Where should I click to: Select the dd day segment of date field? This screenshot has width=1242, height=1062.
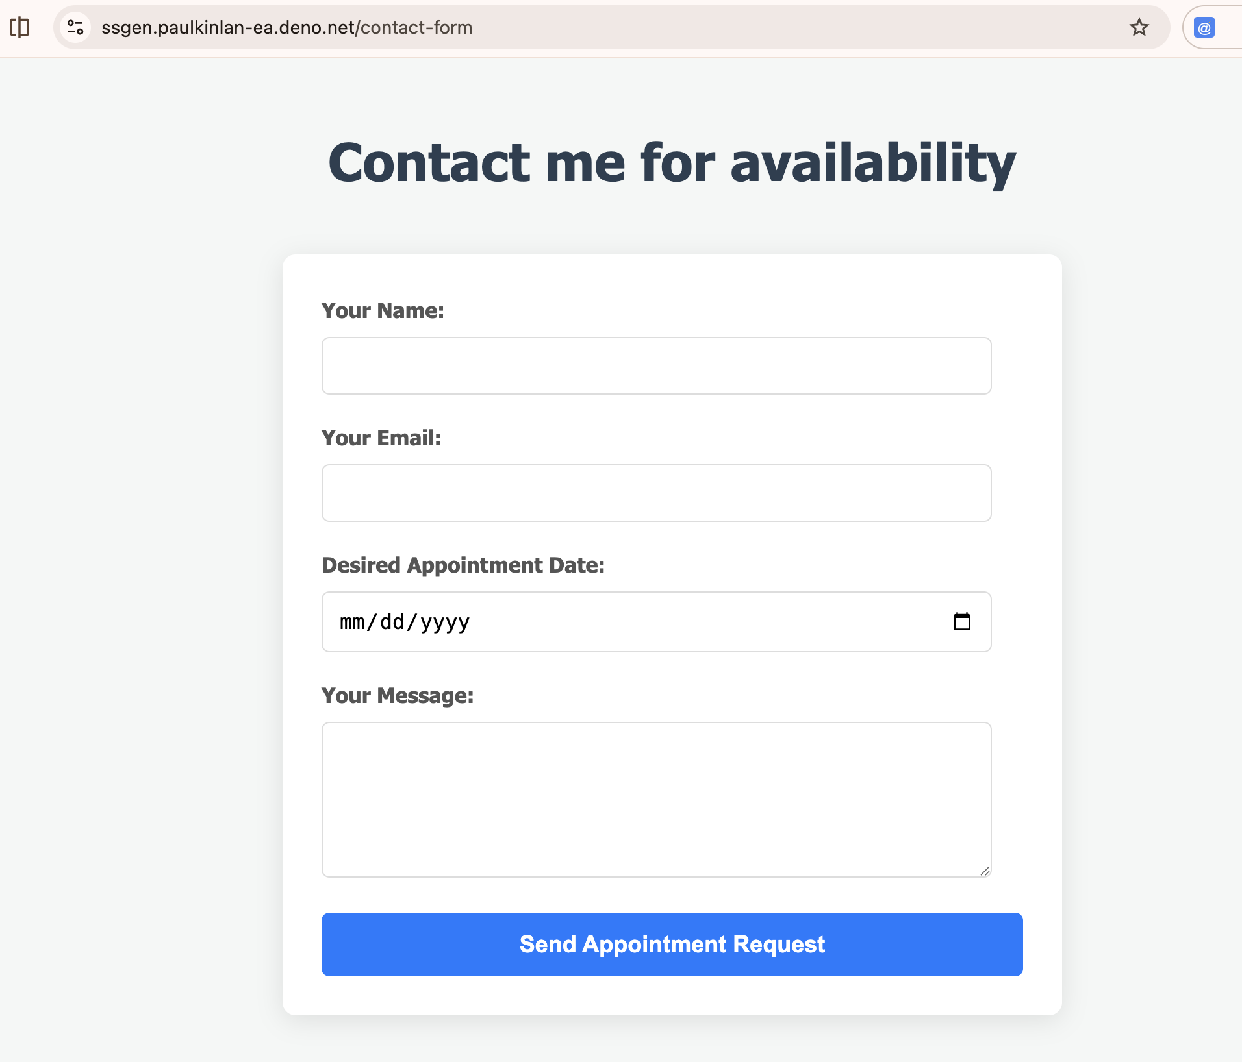coord(392,622)
